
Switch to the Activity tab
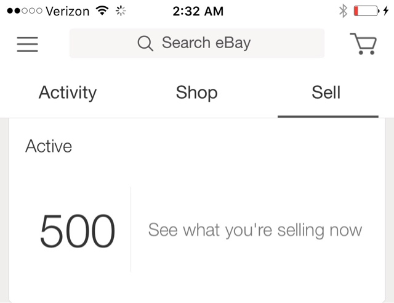[68, 93]
